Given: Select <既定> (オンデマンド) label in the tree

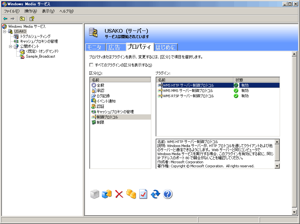Looking at the screenshot, I should tap(42, 51).
